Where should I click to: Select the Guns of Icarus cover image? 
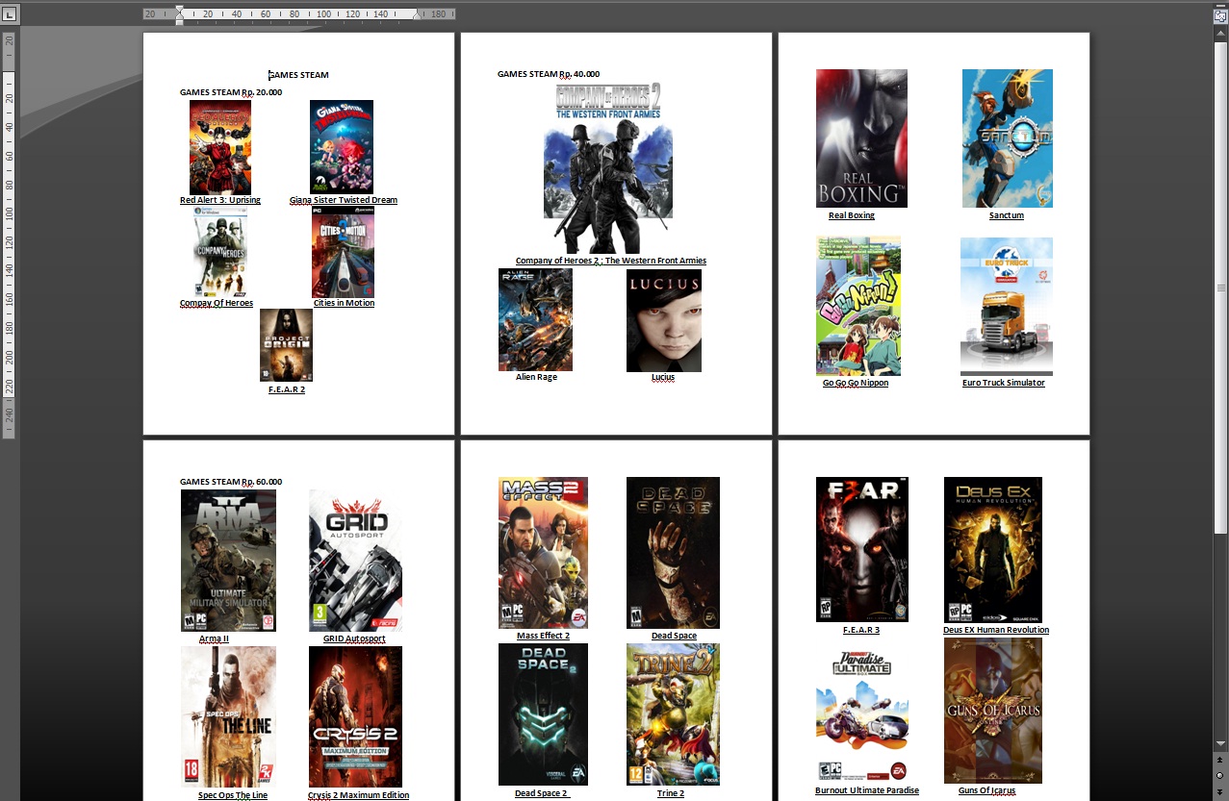coord(993,711)
